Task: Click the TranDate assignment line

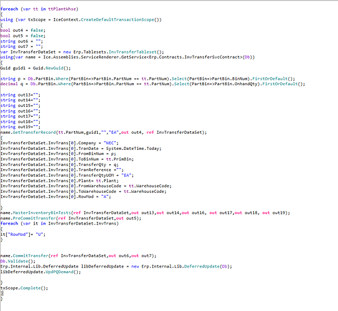Action: point(81,149)
